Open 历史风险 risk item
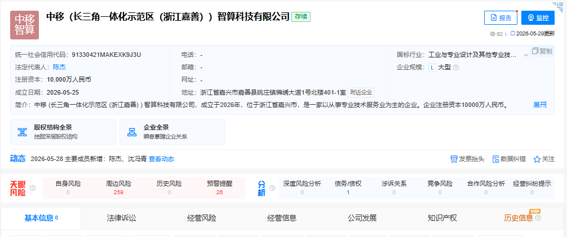The width and height of the screenshot is (567, 237). click(169, 188)
